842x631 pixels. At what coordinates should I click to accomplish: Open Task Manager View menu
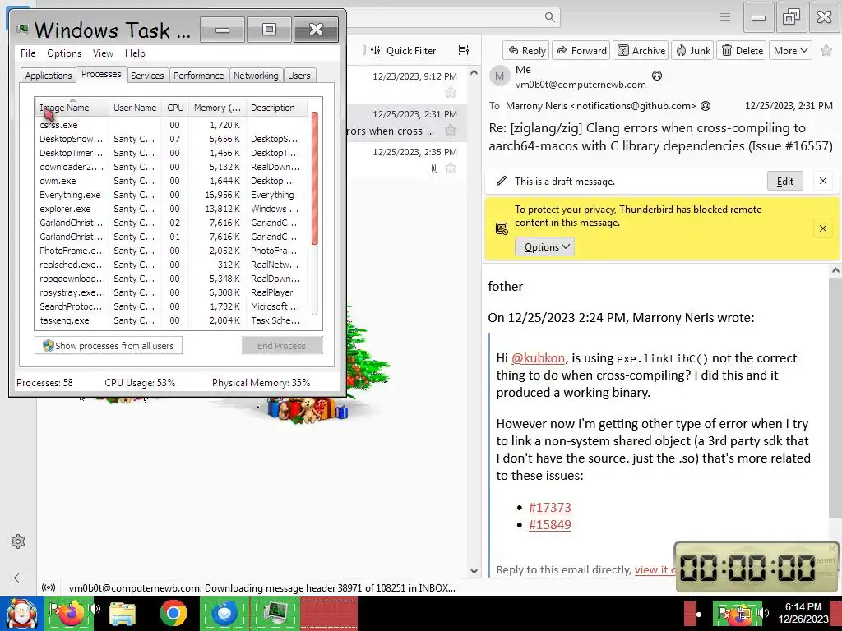(x=103, y=53)
